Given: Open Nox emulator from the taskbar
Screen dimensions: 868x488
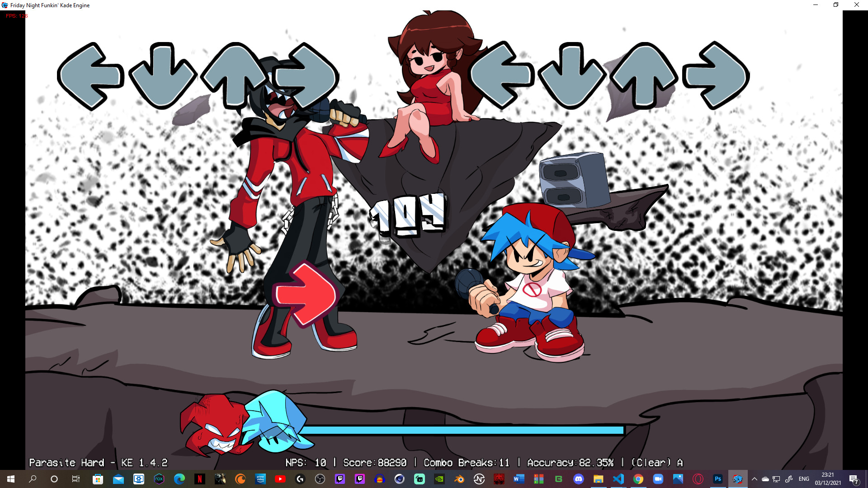Looking at the screenshot, I should pyautogui.click(x=159, y=479).
